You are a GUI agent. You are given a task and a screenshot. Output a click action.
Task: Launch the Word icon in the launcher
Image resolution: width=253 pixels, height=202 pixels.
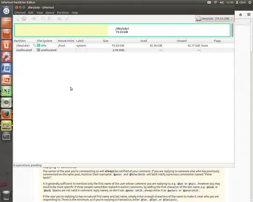6,68
